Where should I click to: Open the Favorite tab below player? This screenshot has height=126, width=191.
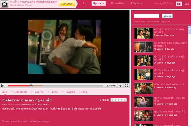37,92
